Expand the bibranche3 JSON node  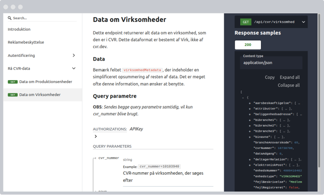pyautogui.click(x=250, y=131)
